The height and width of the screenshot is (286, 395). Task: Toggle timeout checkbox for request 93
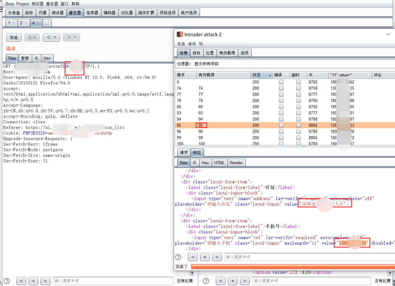(x=298, y=113)
